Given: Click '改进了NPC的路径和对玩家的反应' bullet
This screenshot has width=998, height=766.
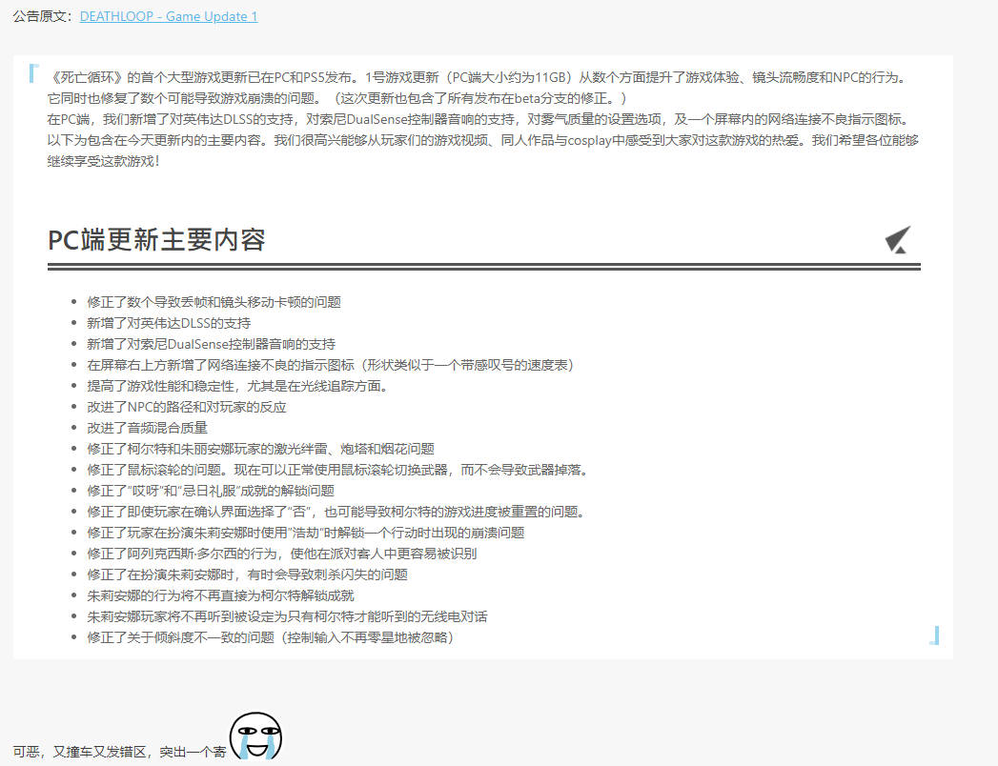Looking at the screenshot, I should click(x=187, y=407).
